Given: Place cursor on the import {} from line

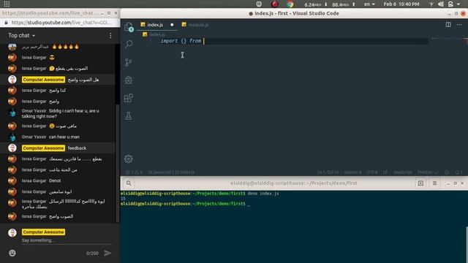Looking at the screenshot, I should [x=181, y=41].
